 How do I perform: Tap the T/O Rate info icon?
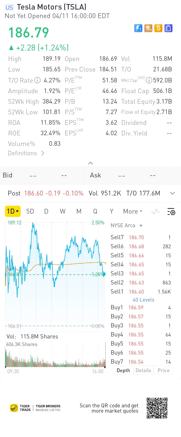click(37, 80)
